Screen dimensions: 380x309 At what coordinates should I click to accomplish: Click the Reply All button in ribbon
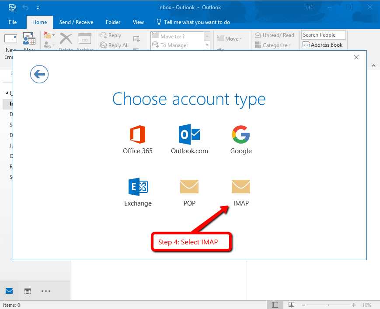click(x=115, y=45)
